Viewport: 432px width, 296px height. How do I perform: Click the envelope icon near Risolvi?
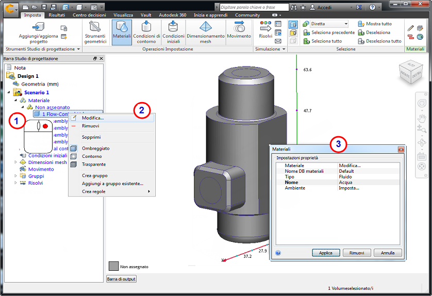tap(278, 41)
